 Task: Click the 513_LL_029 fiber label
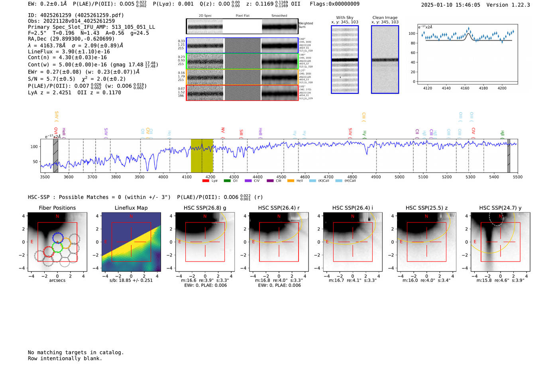[306, 98]
